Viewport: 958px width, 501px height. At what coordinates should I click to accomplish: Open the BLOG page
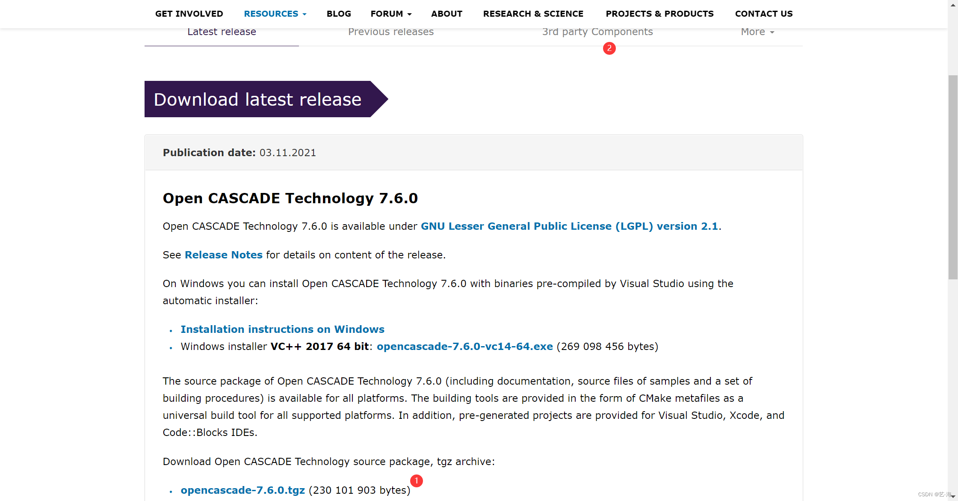338,13
